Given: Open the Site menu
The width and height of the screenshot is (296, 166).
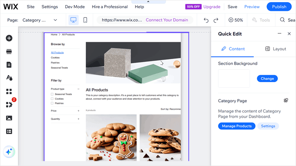Looking at the screenshot, I should click(30, 7).
